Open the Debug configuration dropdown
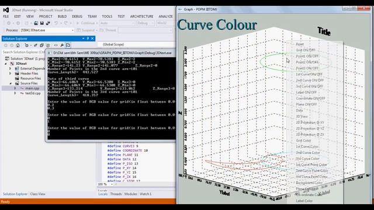Image resolution: width=374 pixels, height=210 pixels. 146,23
